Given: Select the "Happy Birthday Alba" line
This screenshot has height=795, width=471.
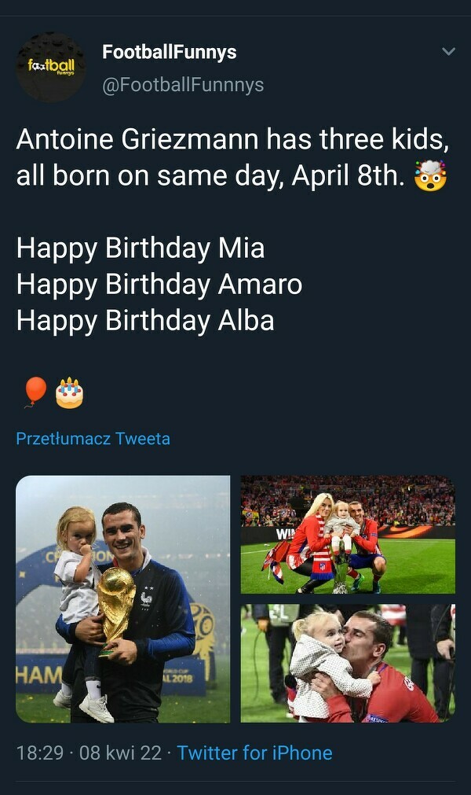Looking at the screenshot, I should coord(145,320).
